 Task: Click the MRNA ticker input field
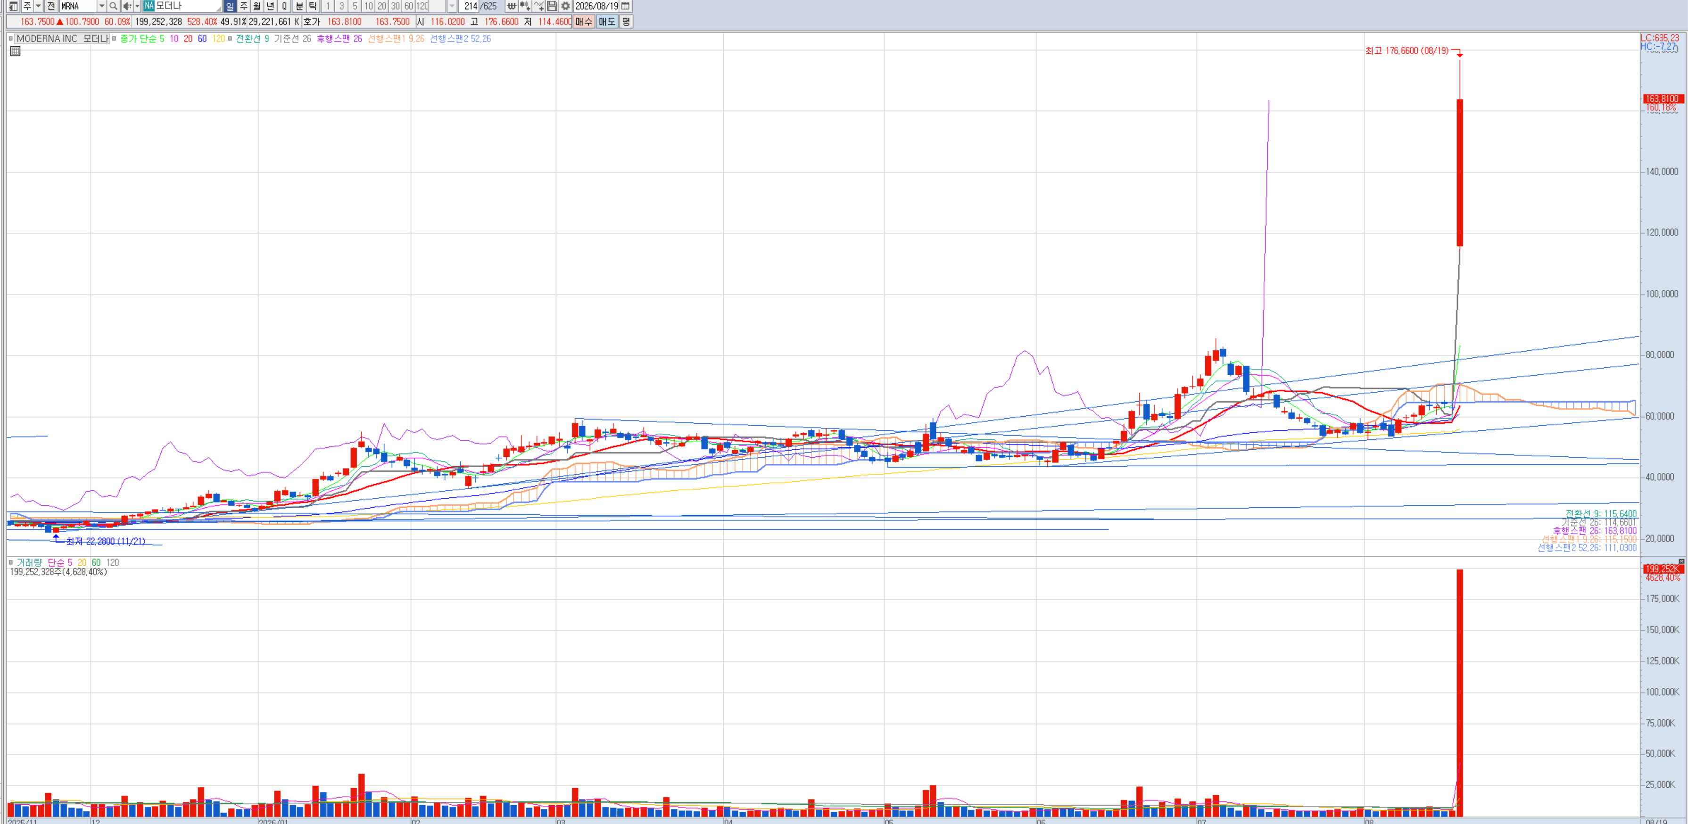pos(78,6)
